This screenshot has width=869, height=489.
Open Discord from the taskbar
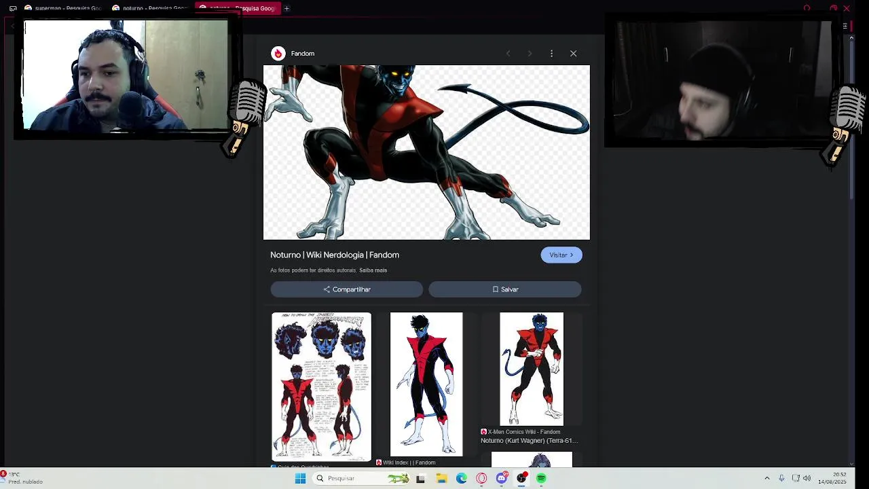(502, 478)
